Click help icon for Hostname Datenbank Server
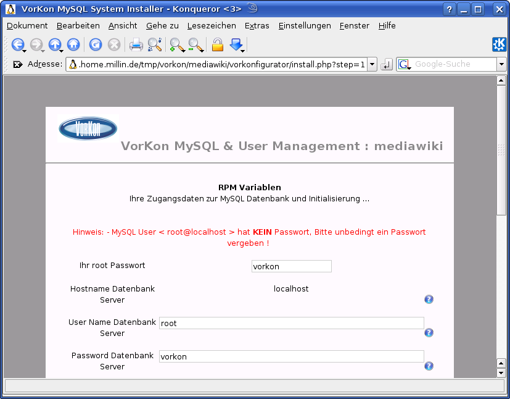This screenshot has height=399, width=510. 429,300
